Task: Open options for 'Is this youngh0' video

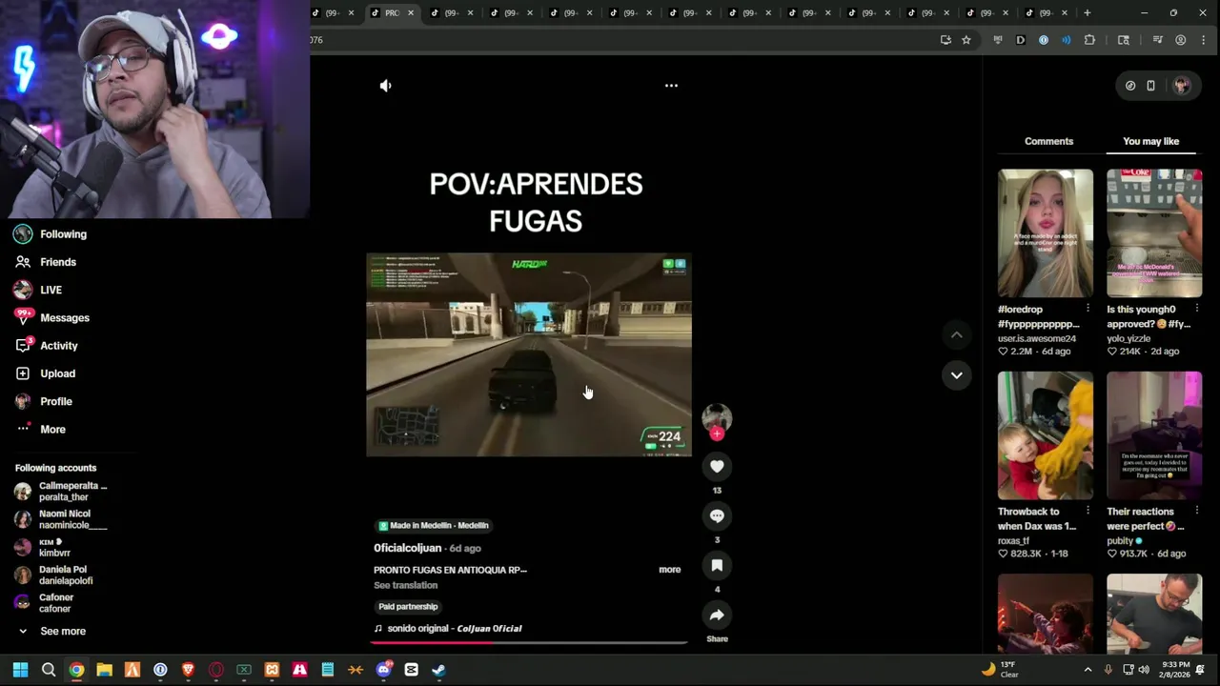Action: pyautogui.click(x=1197, y=309)
